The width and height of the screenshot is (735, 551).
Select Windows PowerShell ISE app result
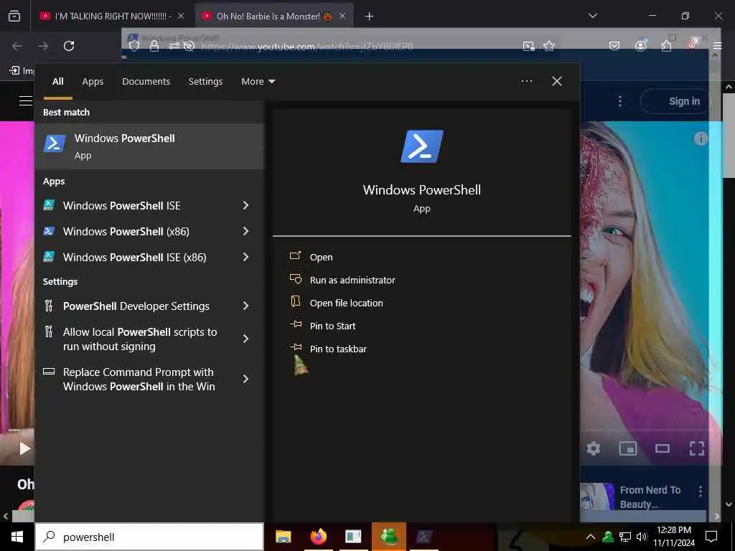point(121,206)
